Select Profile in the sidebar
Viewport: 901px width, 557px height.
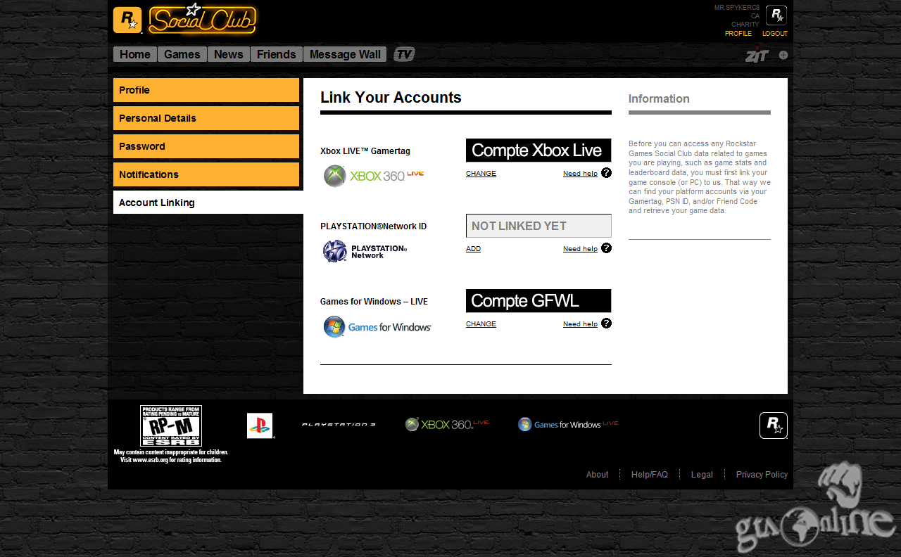click(206, 90)
